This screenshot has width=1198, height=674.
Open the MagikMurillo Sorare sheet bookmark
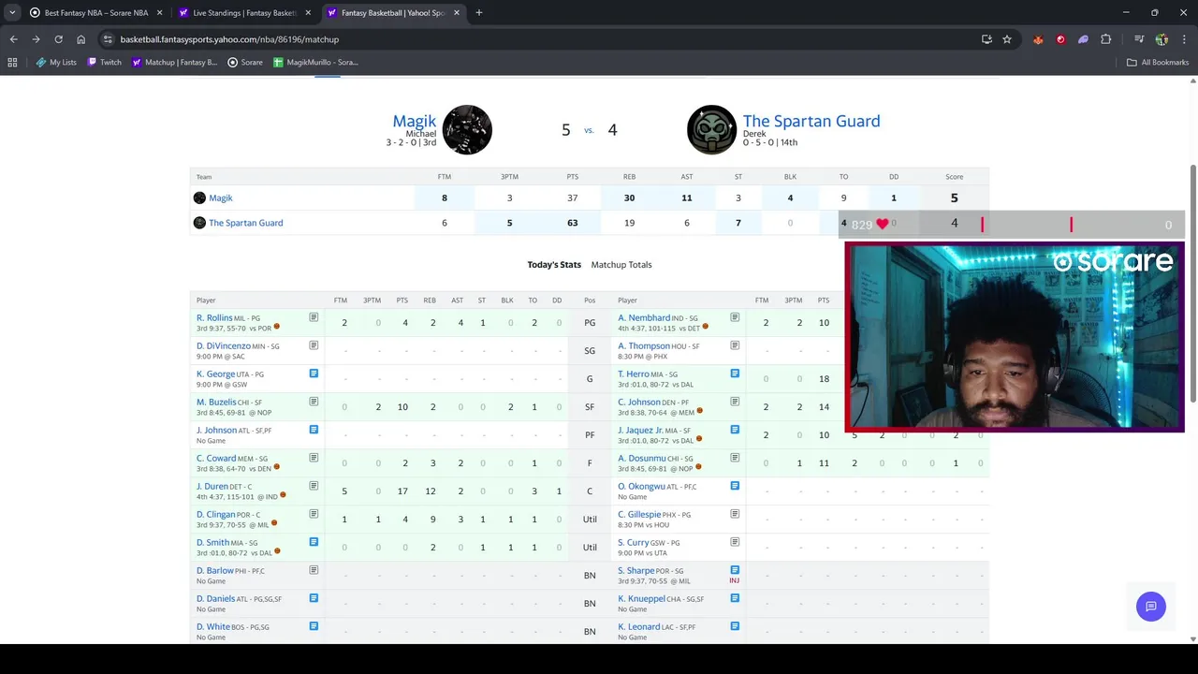pos(315,62)
